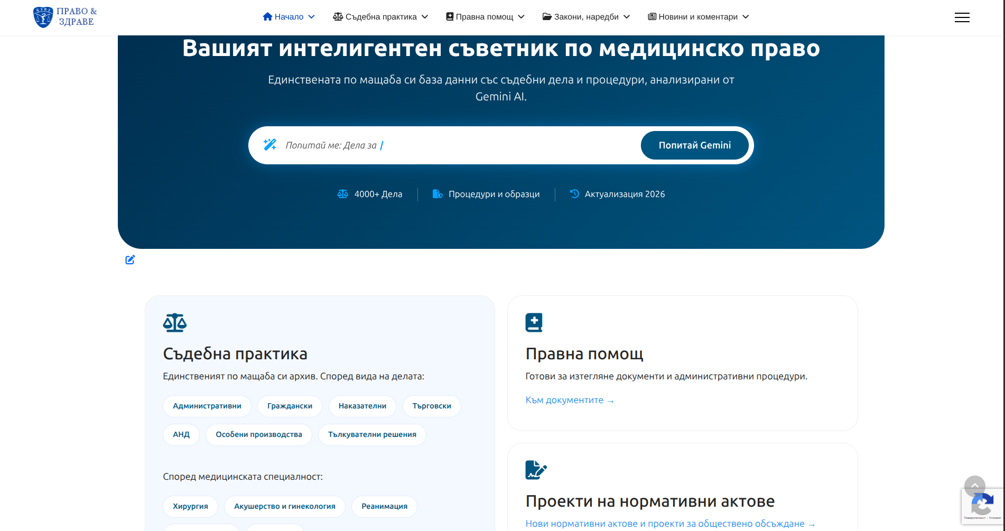
Task: Open the Правна помощ menu item
Action: pyautogui.click(x=485, y=17)
